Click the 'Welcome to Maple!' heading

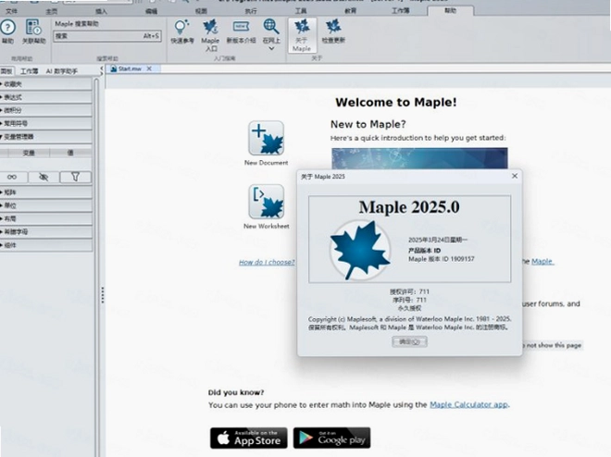[396, 103]
